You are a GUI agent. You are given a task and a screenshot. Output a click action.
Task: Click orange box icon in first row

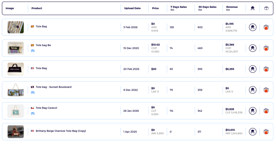coord(266,27)
